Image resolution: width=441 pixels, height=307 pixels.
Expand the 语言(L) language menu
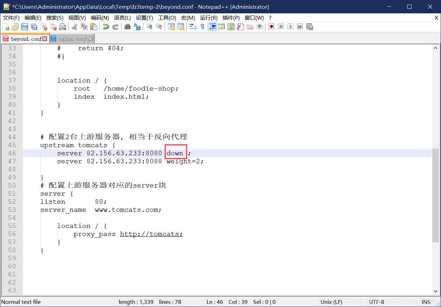click(x=122, y=18)
